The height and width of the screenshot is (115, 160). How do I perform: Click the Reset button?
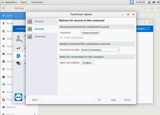35,100
